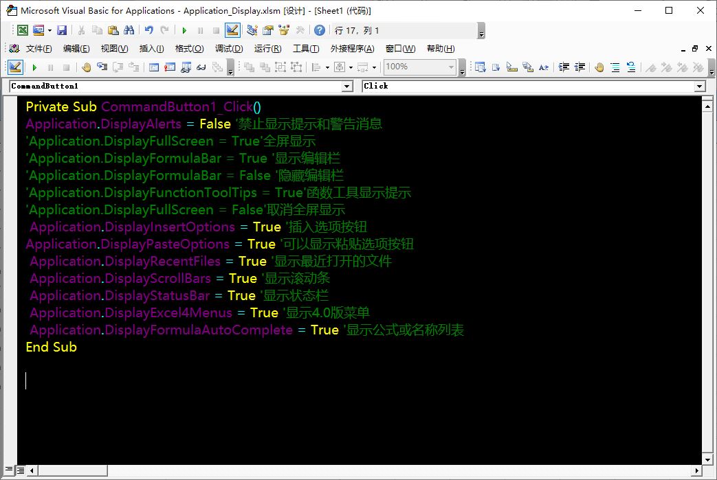Open the 100% zoom combo box
Viewport: 717px width, 480px height.
(420, 67)
